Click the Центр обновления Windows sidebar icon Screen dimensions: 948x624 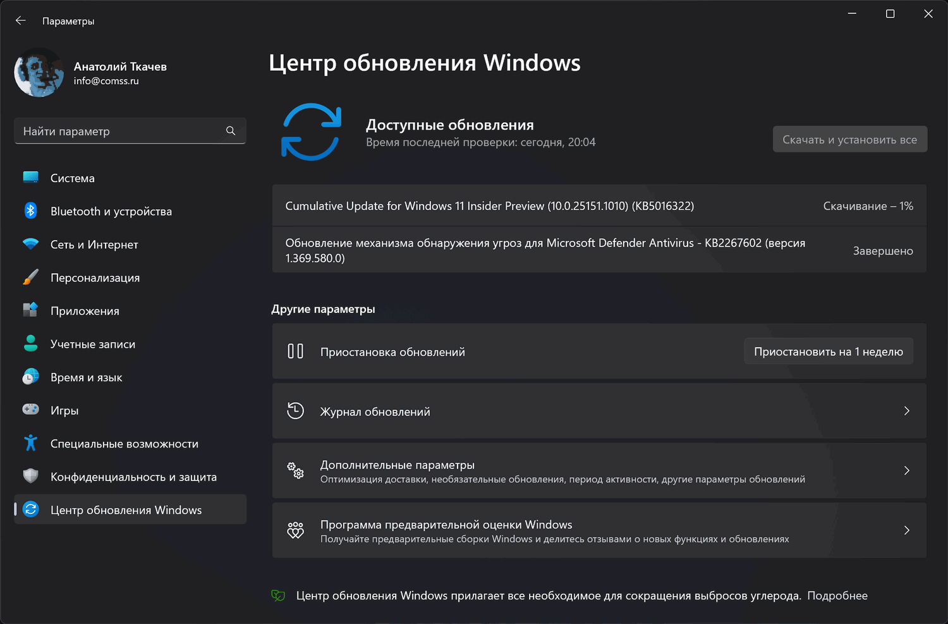tap(30, 510)
